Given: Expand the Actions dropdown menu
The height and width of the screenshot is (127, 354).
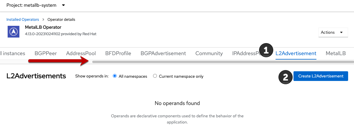Looking at the screenshot, I should pyautogui.click(x=333, y=33).
